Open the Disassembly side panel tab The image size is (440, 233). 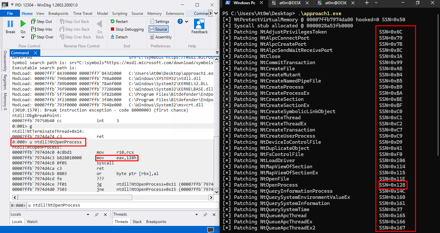5,61
